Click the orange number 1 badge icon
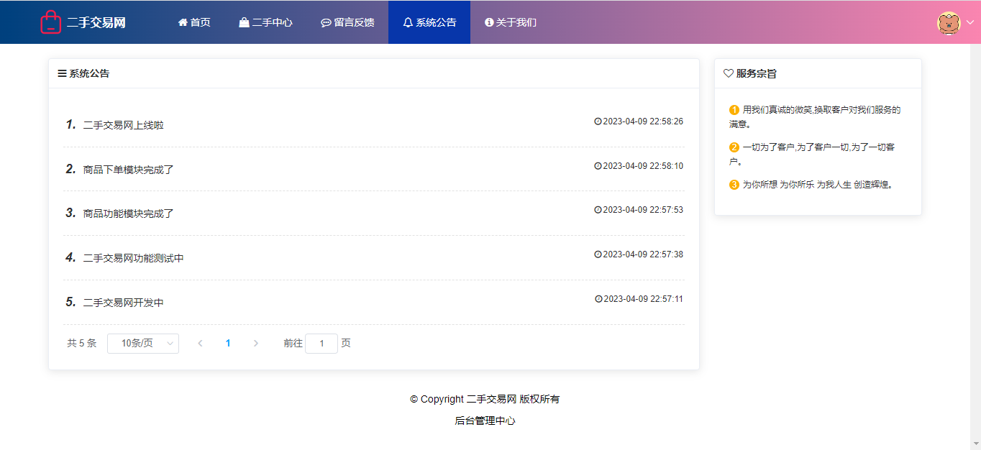This screenshot has width=981, height=450. [x=734, y=110]
